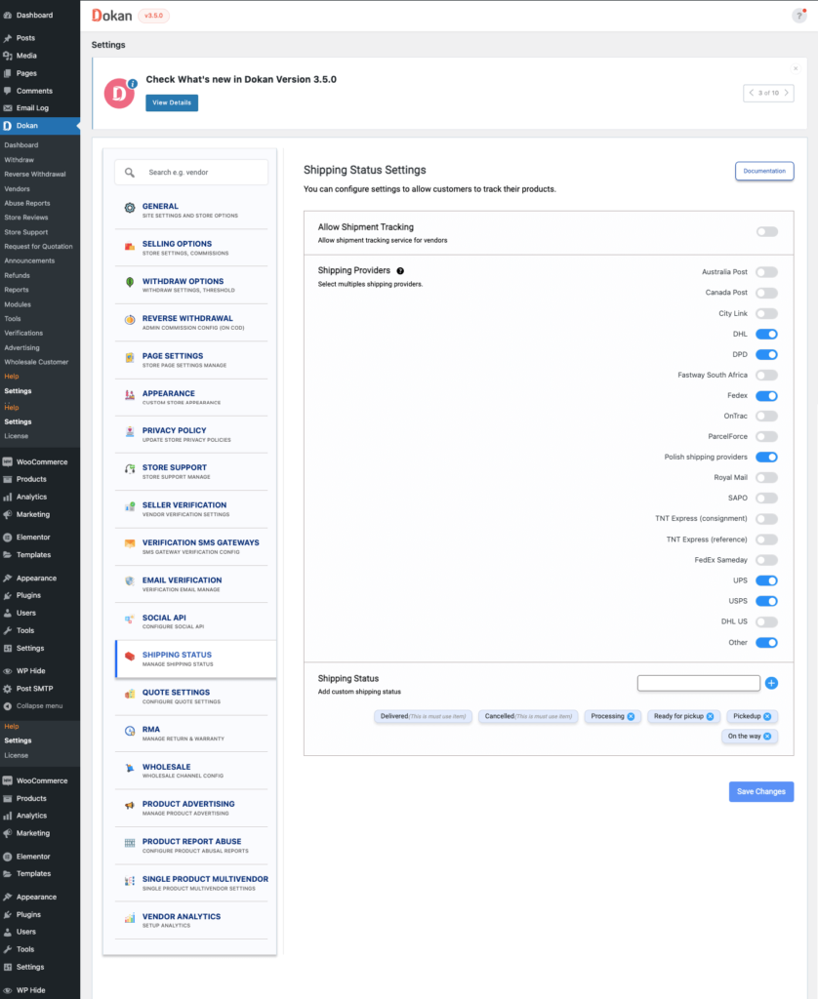
Task: Open the Wholesale Customer sidebar link
Action: click(x=36, y=362)
